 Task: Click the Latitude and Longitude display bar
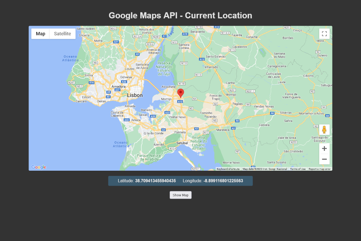tap(180, 180)
